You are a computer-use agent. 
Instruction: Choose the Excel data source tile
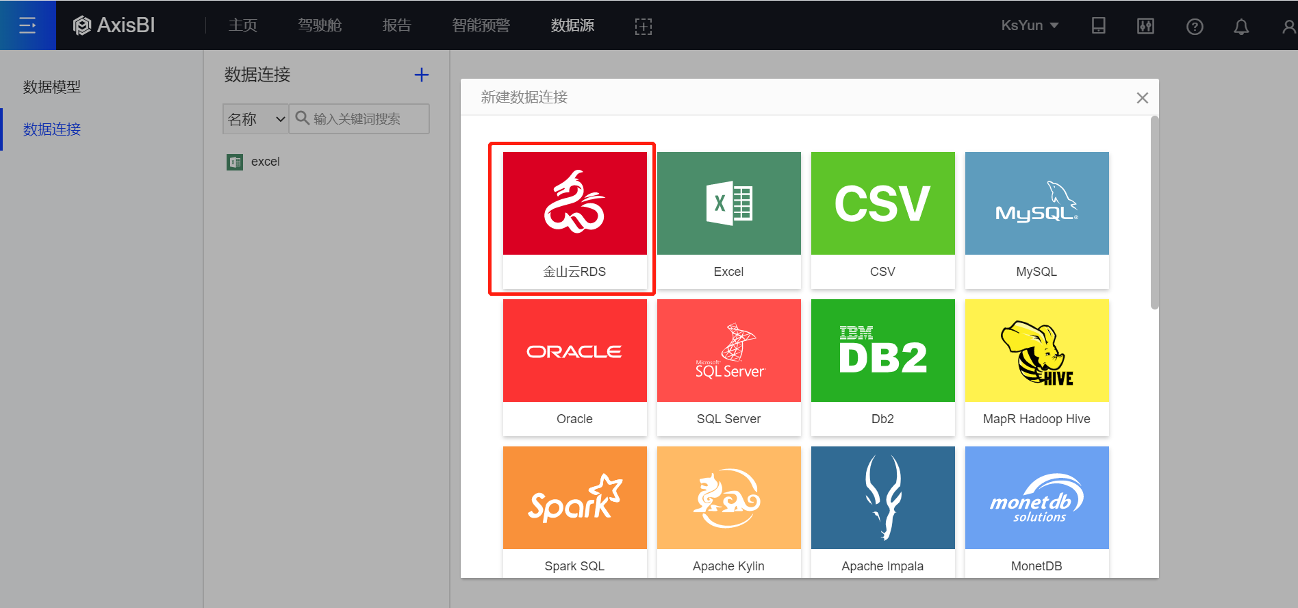728,220
